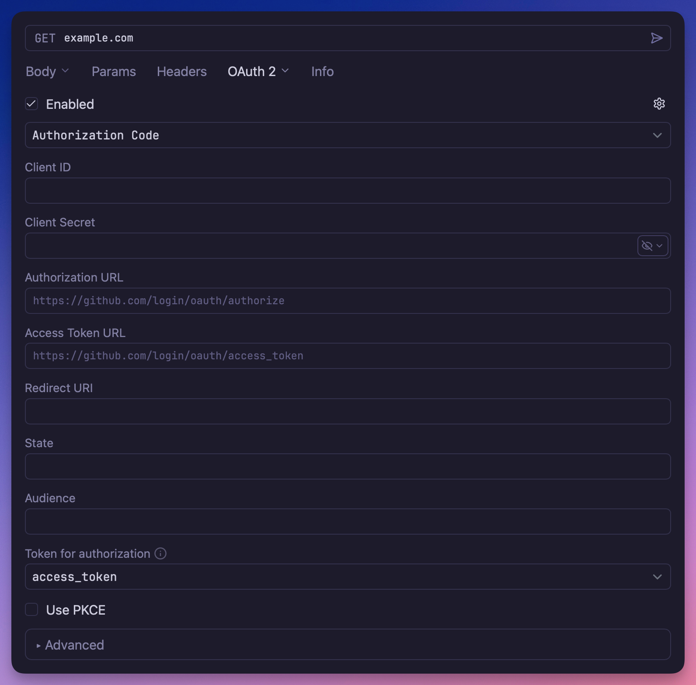The image size is (696, 685).
Task: Open the OAuth settings gear icon
Action: click(659, 104)
